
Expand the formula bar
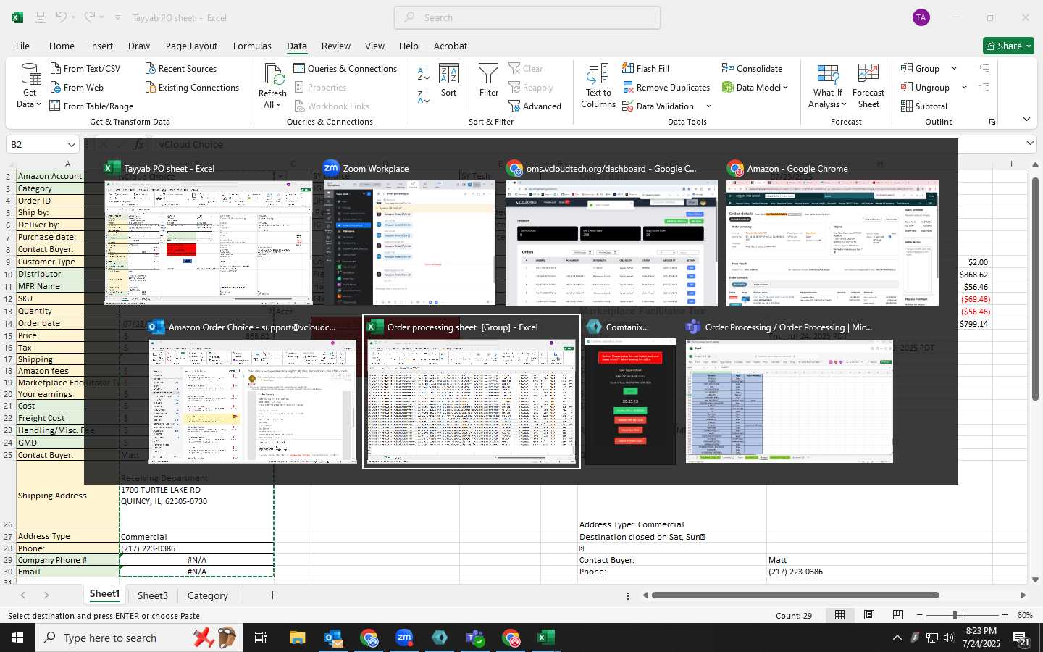1031,144
